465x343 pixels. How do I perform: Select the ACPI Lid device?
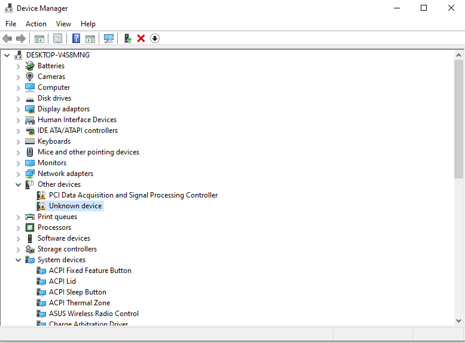(62, 281)
